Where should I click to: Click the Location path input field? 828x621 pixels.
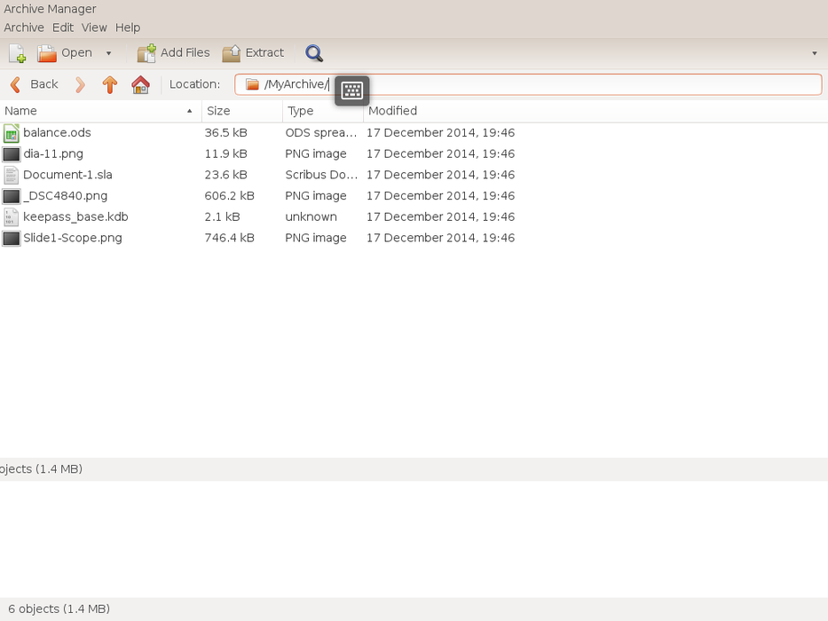click(577, 84)
